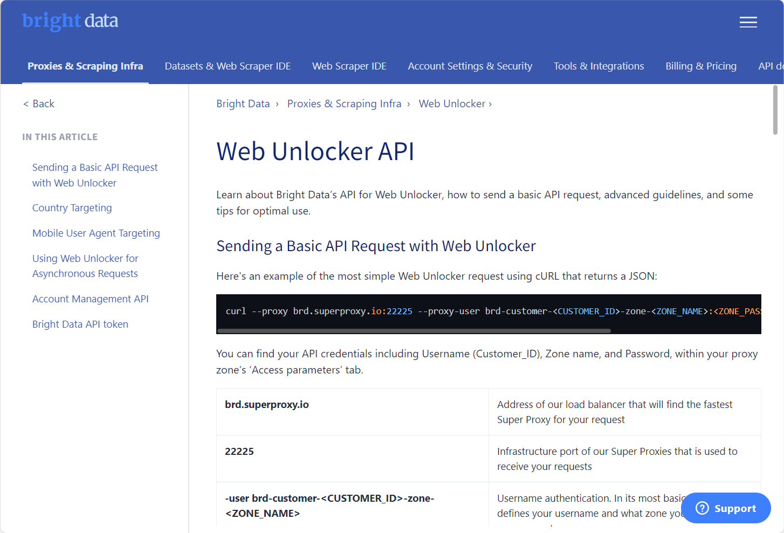Click the code block horizontal scrollbar
Image resolution: width=784 pixels, height=533 pixels.
pyautogui.click(x=414, y=331)
